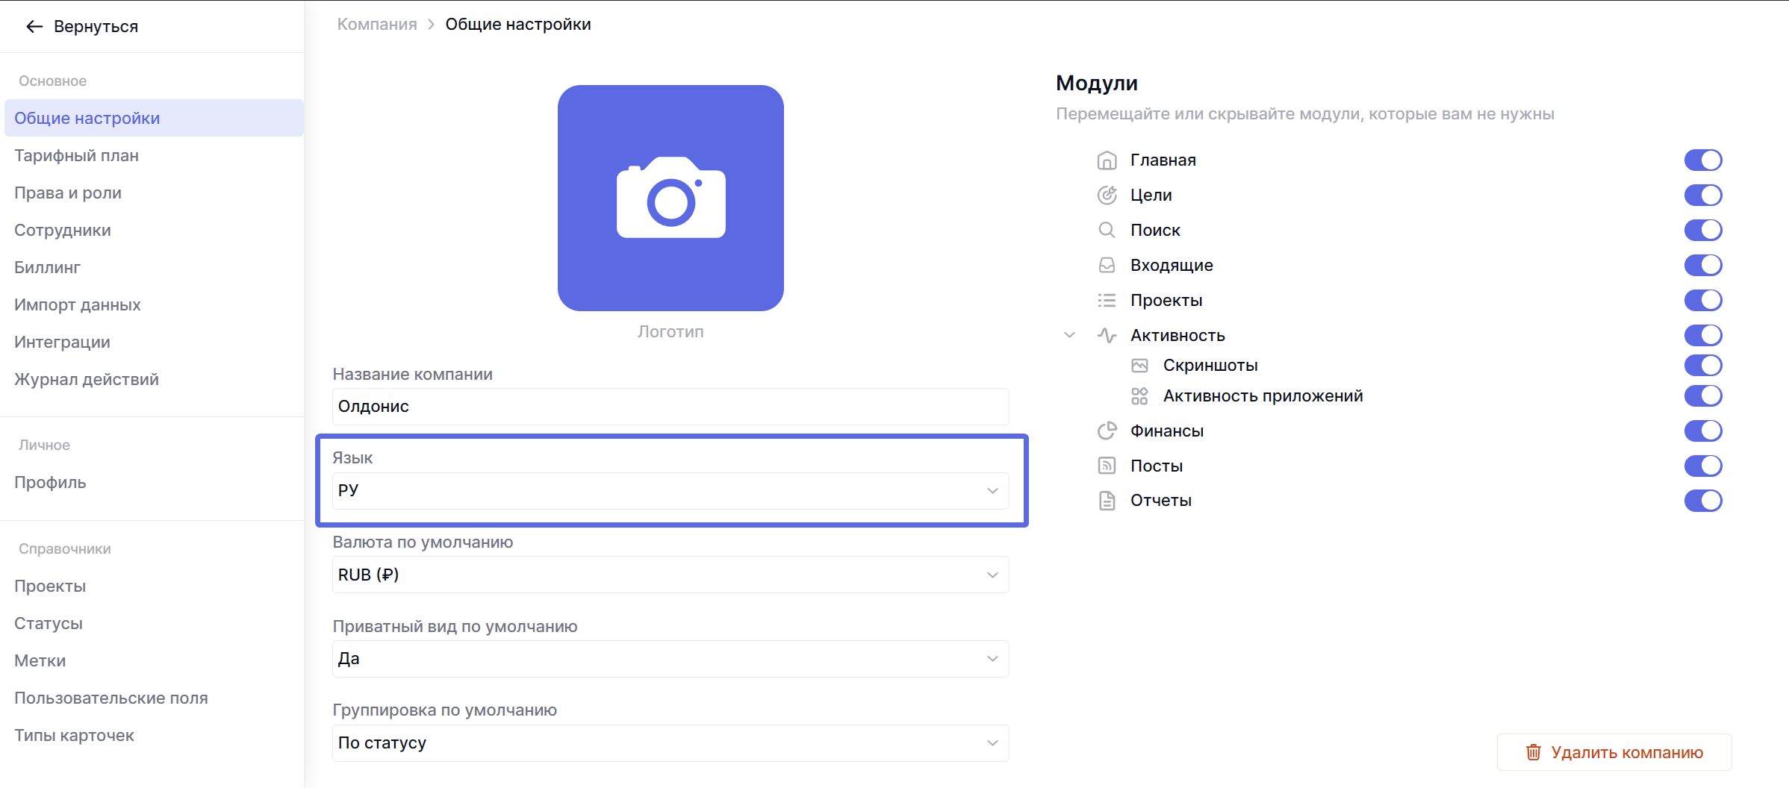
Task: Disable the Главная module toggle
Action: click(1702, 160)
